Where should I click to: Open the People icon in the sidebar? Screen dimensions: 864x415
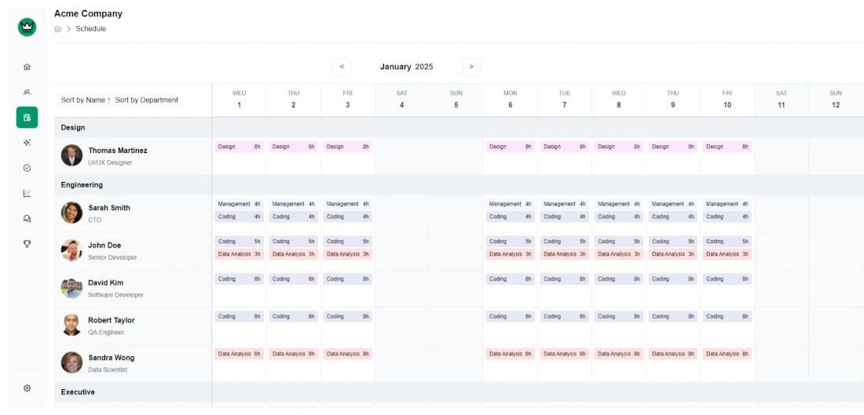point(27,92)
